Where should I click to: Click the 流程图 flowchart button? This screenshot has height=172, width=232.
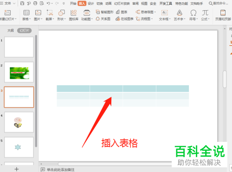[x=144, y=19]
